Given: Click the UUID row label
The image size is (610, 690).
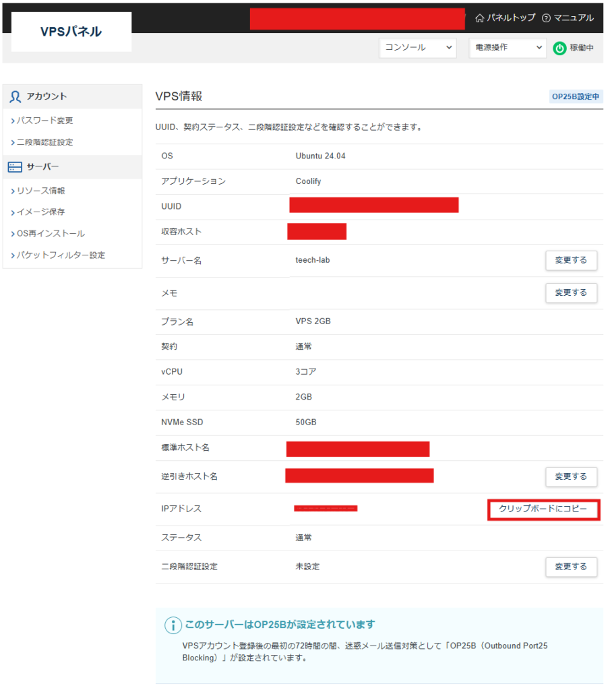Looking at the screenshot, I should pos(171,206).
